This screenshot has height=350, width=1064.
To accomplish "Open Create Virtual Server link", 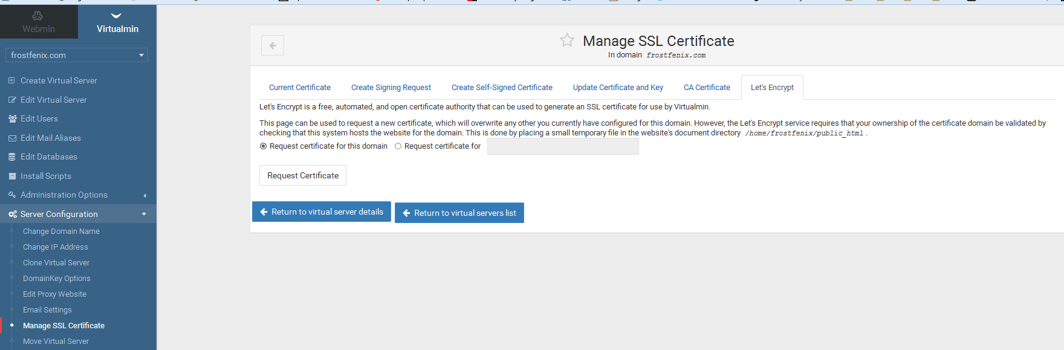I will (59, 80).
